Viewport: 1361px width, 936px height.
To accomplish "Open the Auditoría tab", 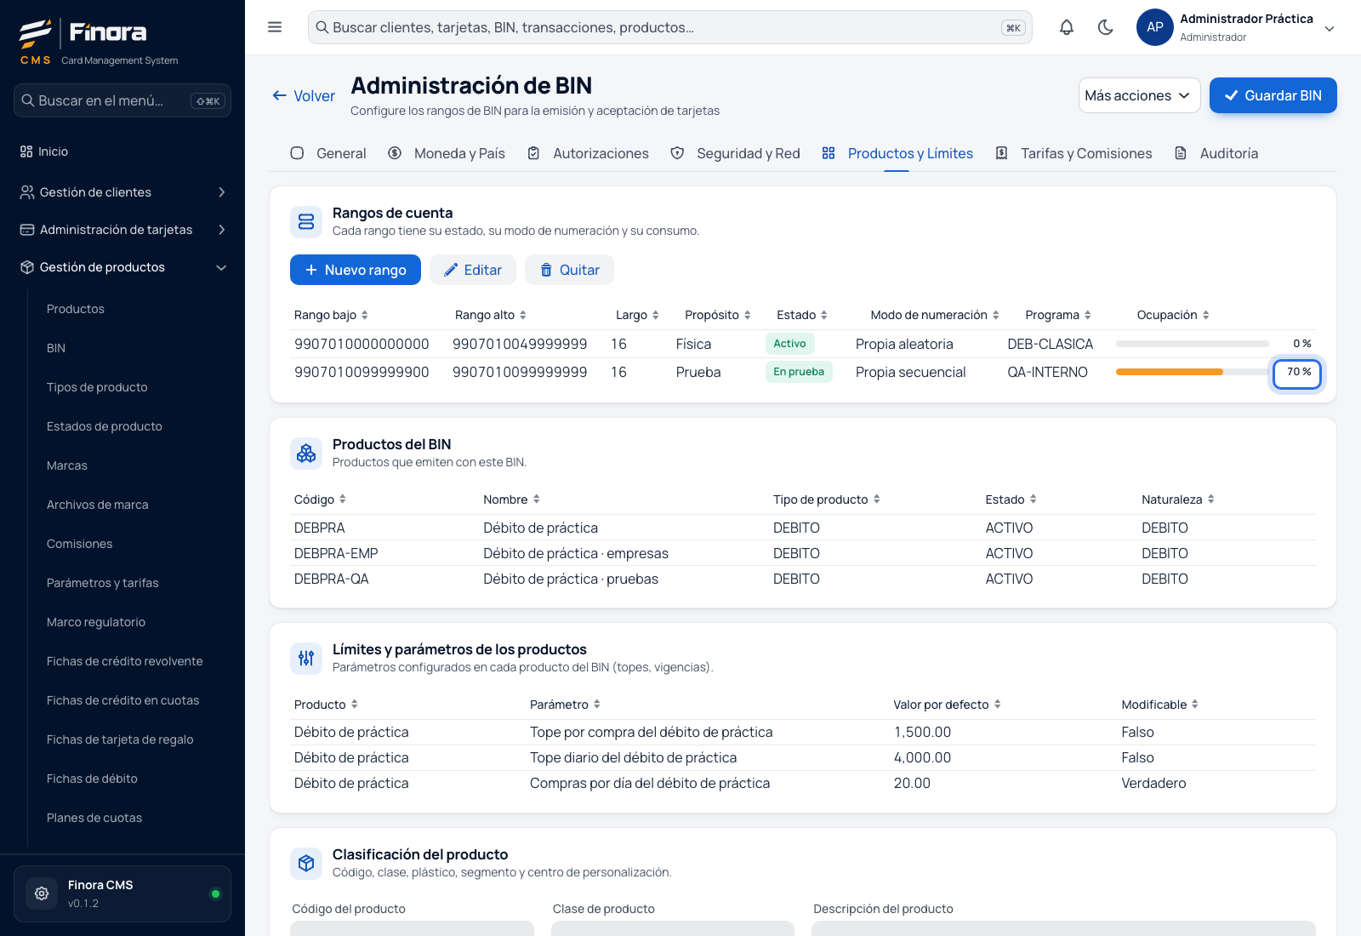I will click(x=1216, y=153).
